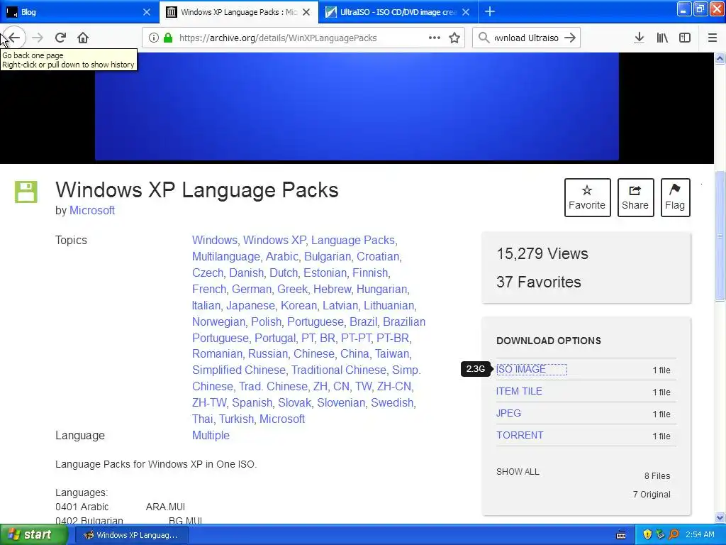Screen dimensions: 726x545
Task: Click the video player preview area
Action: pyautogui.click(x=357, y=107)
